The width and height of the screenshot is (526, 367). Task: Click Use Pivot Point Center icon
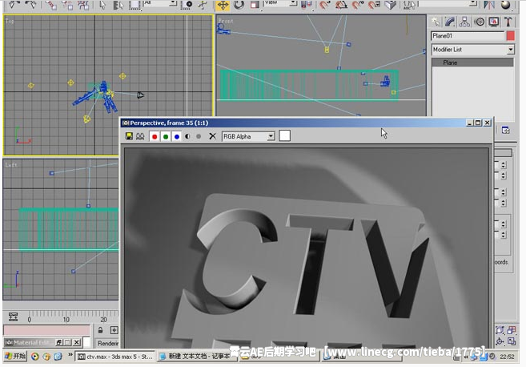point(307,5)
